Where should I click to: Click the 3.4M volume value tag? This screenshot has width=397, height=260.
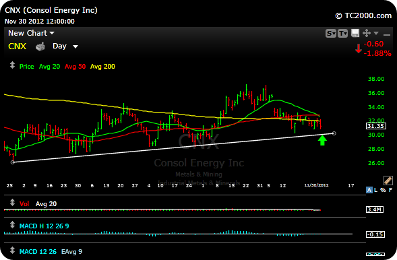point(375,209)
